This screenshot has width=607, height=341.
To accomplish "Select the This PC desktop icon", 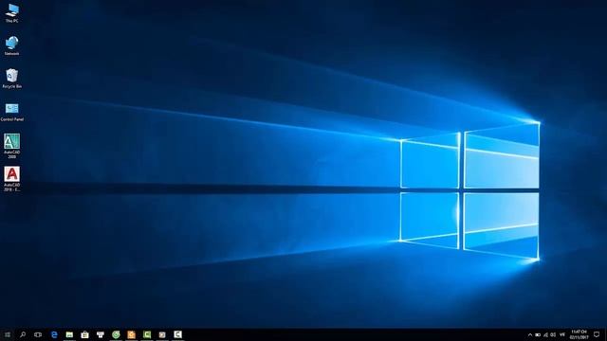I will click(12, 13).
